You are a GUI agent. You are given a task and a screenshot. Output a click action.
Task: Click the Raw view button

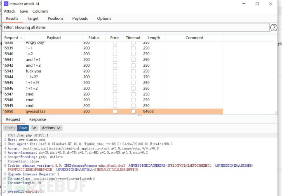pos(23,128)
